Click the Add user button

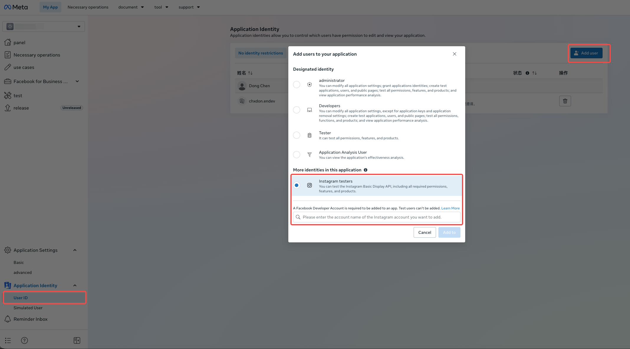[x=586, y=53]
